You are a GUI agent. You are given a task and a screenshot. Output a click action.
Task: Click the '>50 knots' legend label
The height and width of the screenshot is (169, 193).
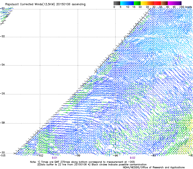(185, 7)
